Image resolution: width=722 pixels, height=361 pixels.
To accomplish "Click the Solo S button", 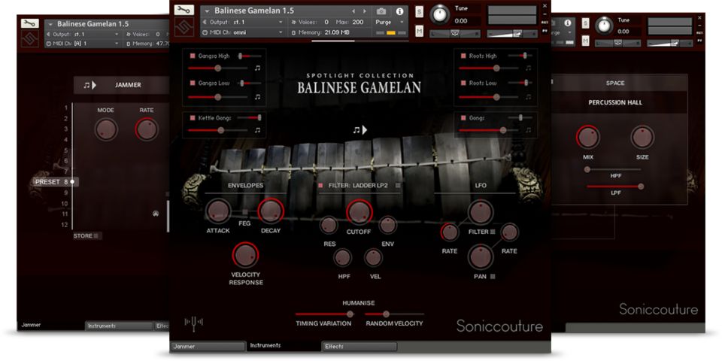I will [419, 12].
